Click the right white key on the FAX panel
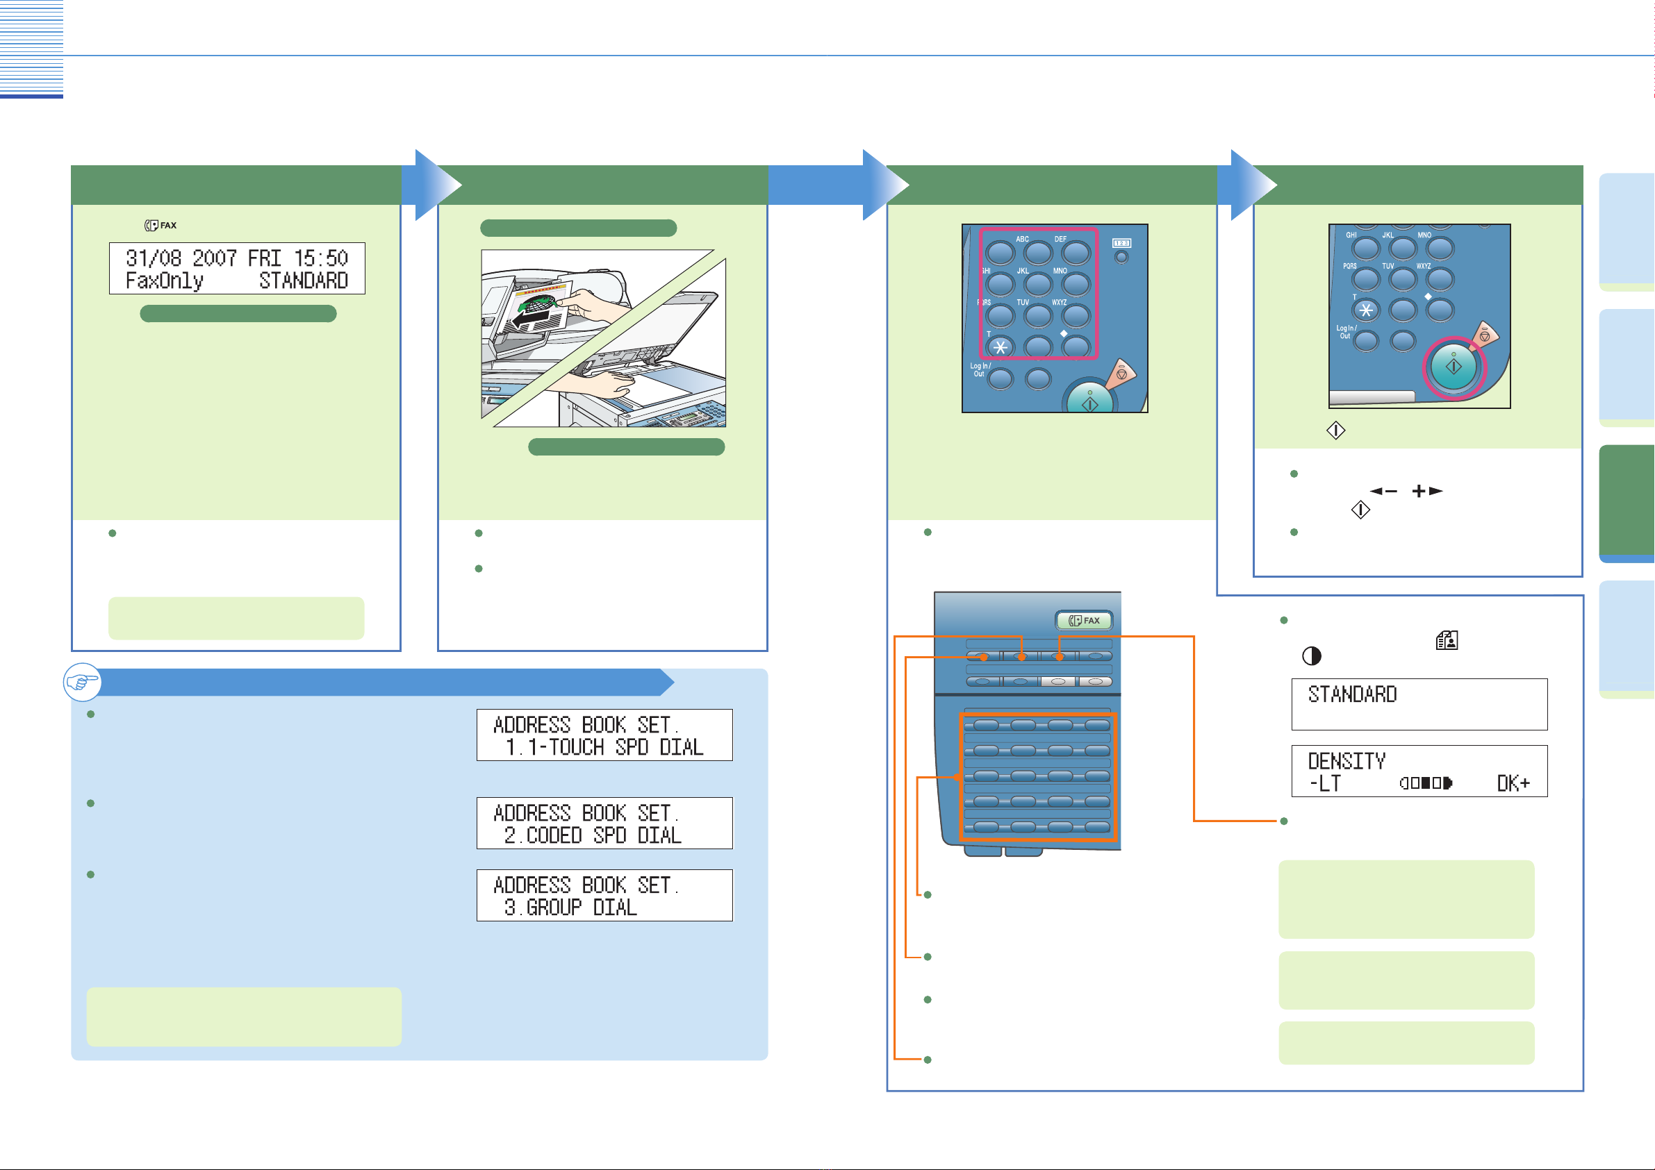The image size is (1655, 1170). pos(1095,682)
